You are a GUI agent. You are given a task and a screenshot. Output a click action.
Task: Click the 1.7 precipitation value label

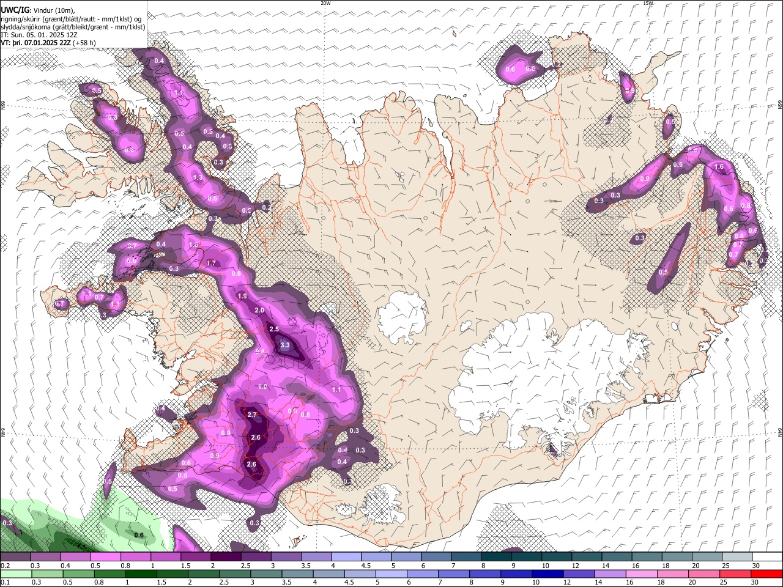212,263
